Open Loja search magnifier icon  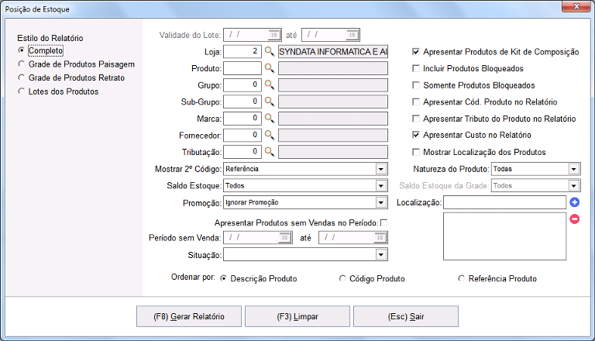(270, 51)
